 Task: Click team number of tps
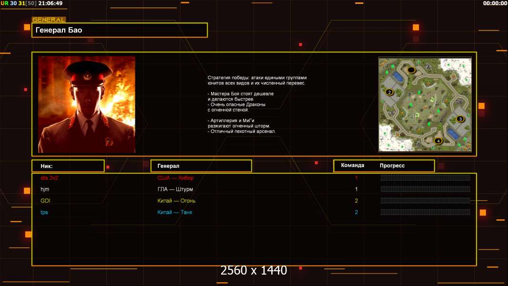(x=356, y=212)
